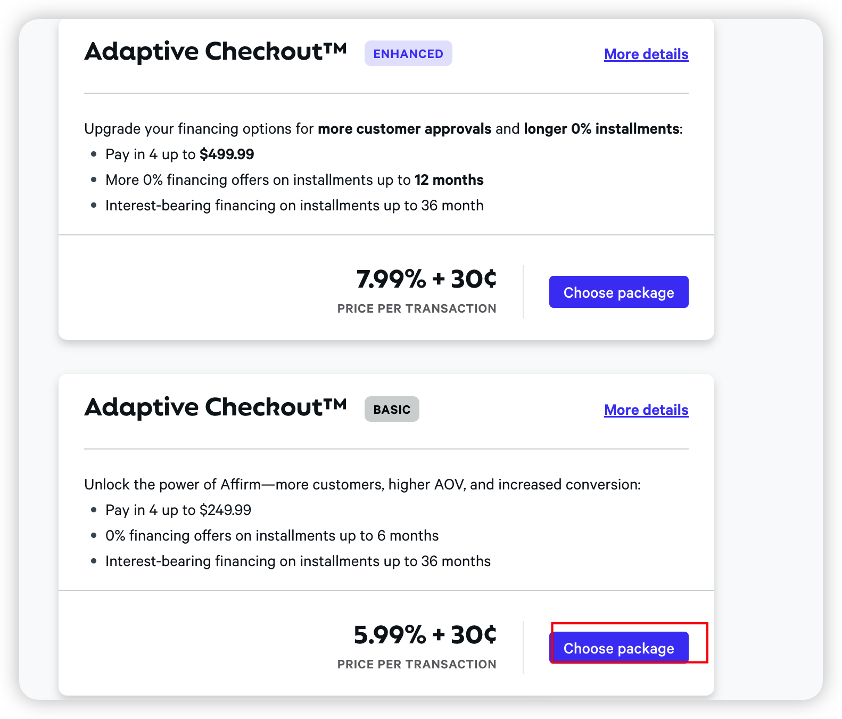
Task: Click the Basic card's interest-bearing financing bullet
Action: 298,561
